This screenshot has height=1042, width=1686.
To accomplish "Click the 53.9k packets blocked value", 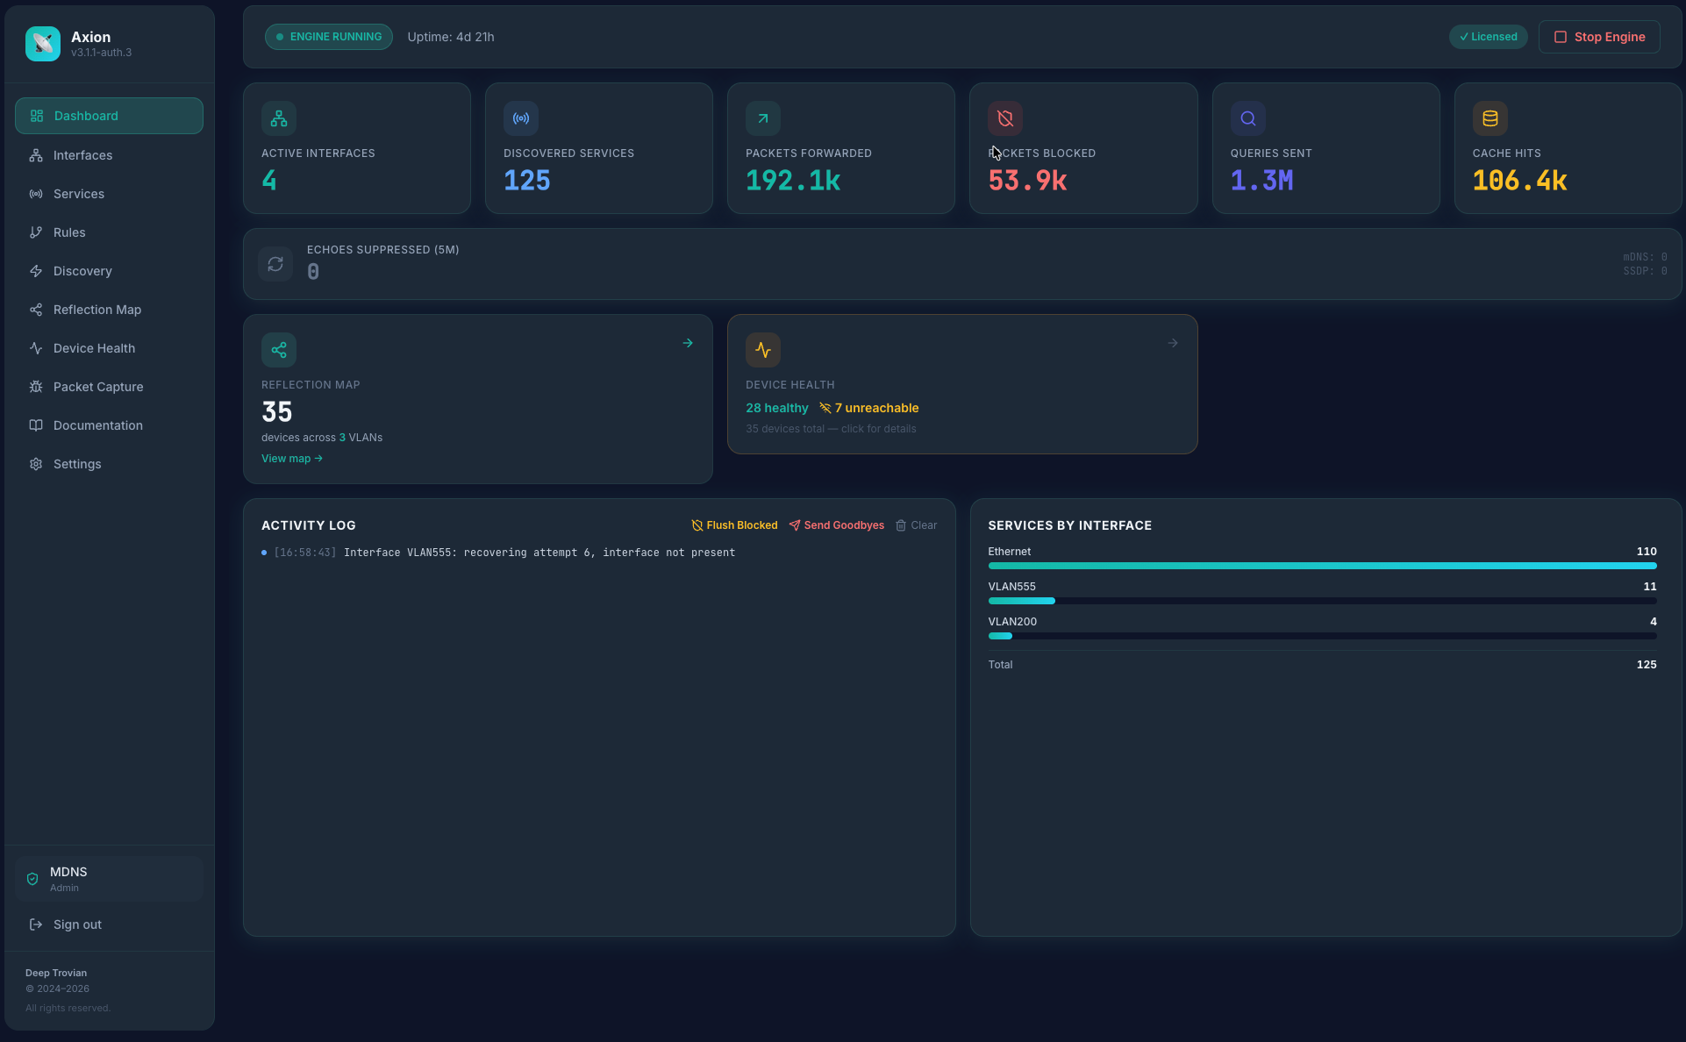I will pos(1027,181).
